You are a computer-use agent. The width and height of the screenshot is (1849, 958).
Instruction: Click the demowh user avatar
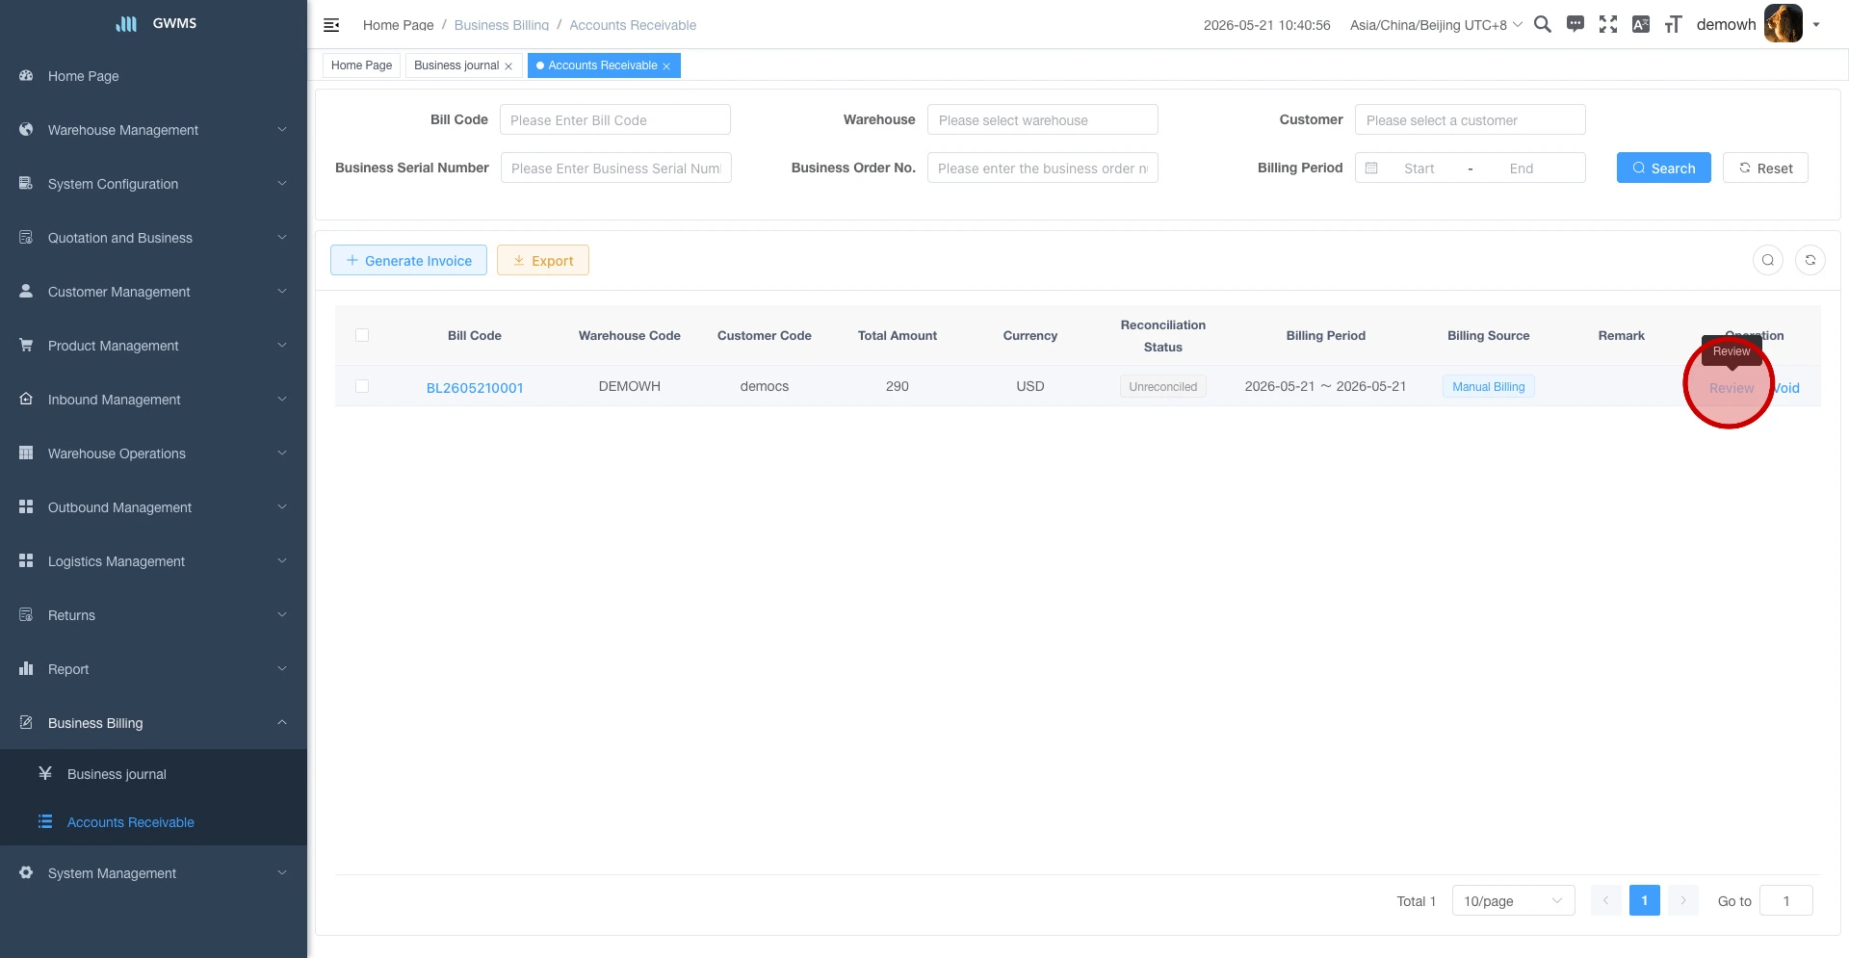(1783, 24)
